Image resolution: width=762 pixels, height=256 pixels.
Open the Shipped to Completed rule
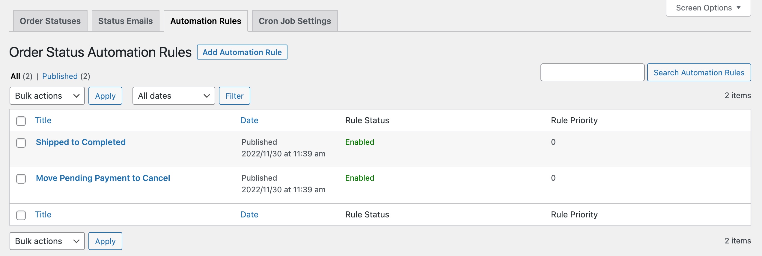click(80, 142)
